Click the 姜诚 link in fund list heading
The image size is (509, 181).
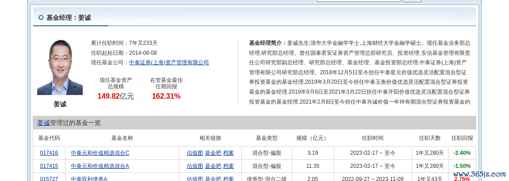click(44, 123)
